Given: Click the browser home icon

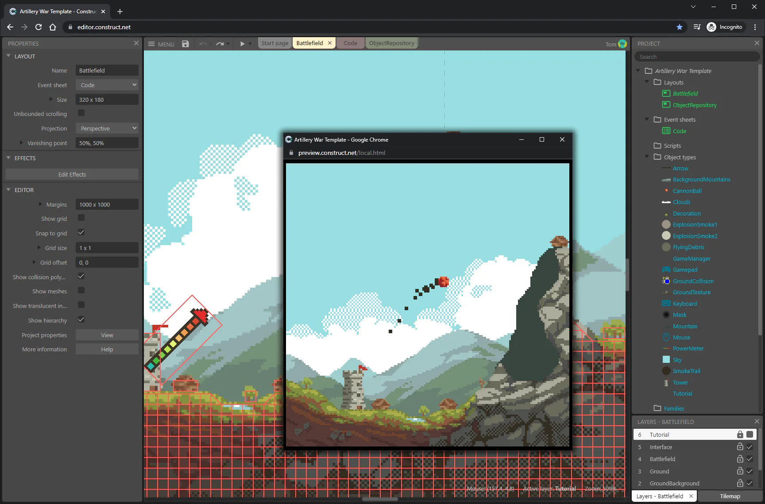Looking at the screenshot, I should click(53, 27).
